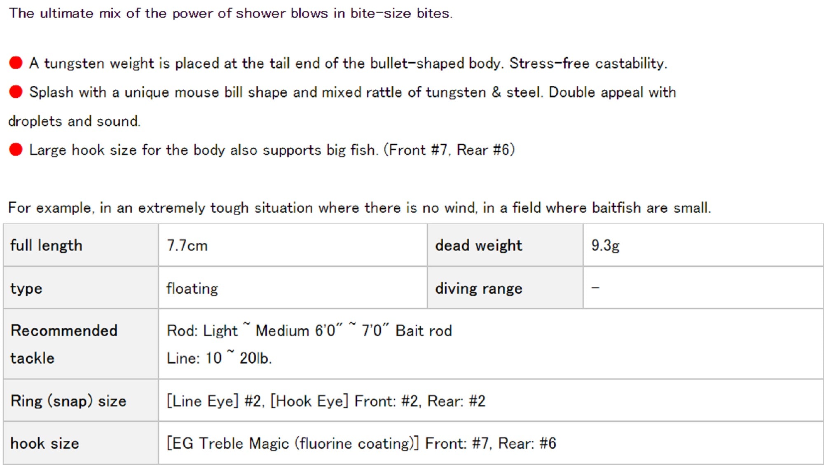Click the 'For example' tough situation sentence
Image resolution: width=824 pixels, height=465 pixels.
(x=359, y=208)
